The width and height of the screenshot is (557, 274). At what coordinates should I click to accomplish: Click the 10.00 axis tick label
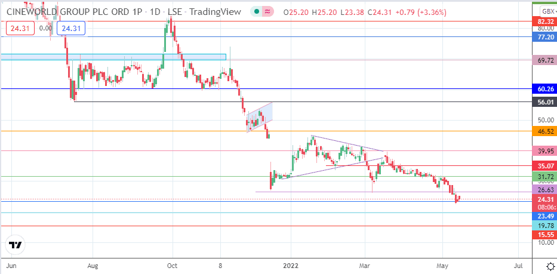point(546,242)
